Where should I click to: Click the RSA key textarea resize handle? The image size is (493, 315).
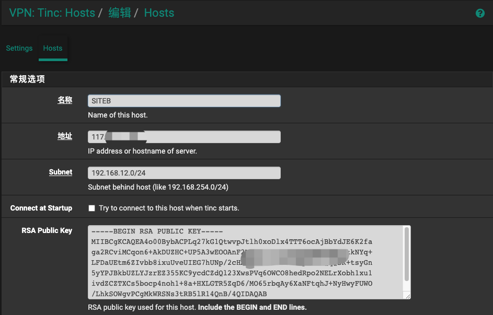(408, 296)
